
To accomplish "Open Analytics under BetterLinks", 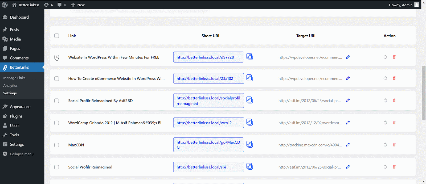I will point(10,86).
